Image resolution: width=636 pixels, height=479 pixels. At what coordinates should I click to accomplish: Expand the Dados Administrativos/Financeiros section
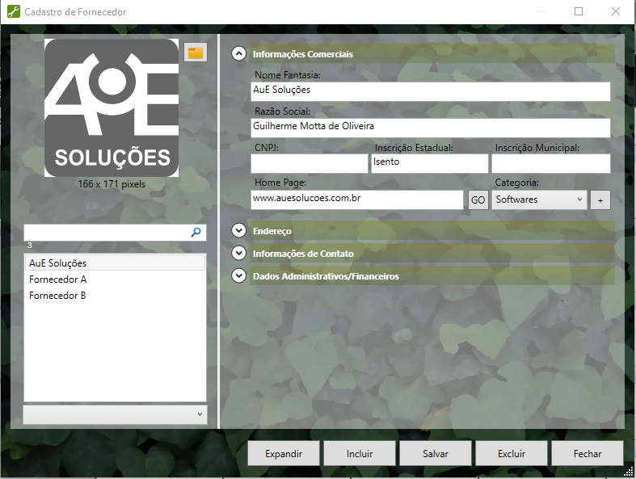[x=238, y=276]
